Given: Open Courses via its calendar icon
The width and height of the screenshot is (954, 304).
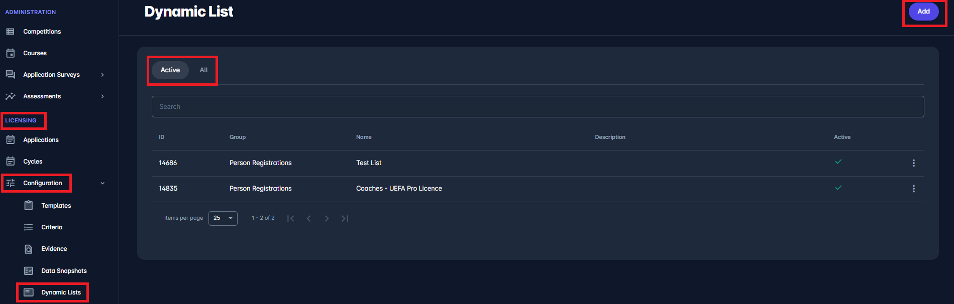Looking at the screenshot, I should pos(10,53).
